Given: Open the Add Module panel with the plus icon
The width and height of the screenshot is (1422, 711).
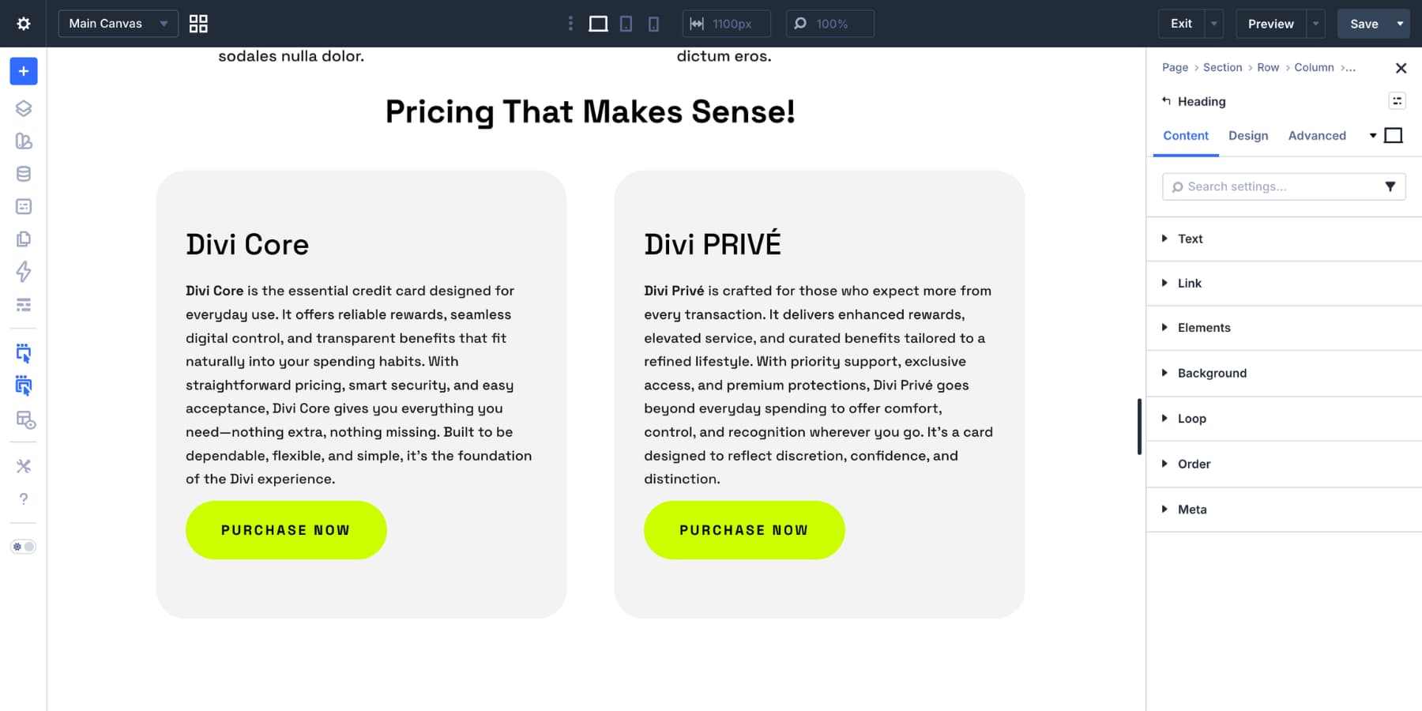Looking at the screenshot, I should pyautogui.click(x=24, y=71).
